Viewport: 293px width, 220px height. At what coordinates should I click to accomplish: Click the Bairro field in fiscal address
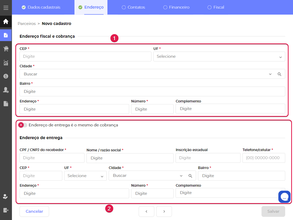point(152,92)
